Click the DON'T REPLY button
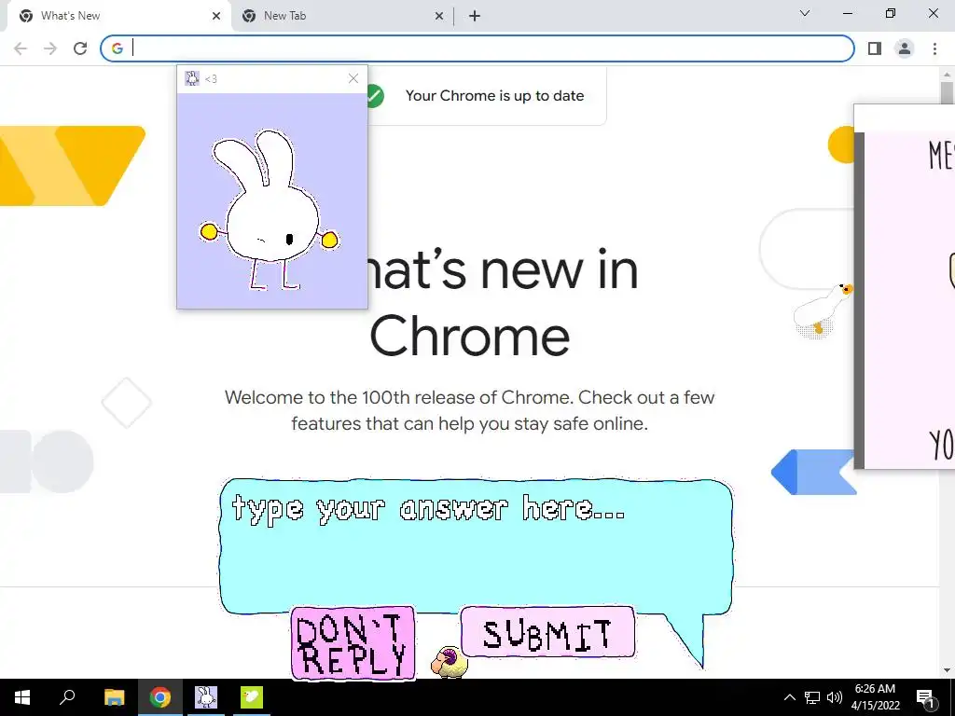The height and width of the screenshot is (716, 955). (353, 643)
